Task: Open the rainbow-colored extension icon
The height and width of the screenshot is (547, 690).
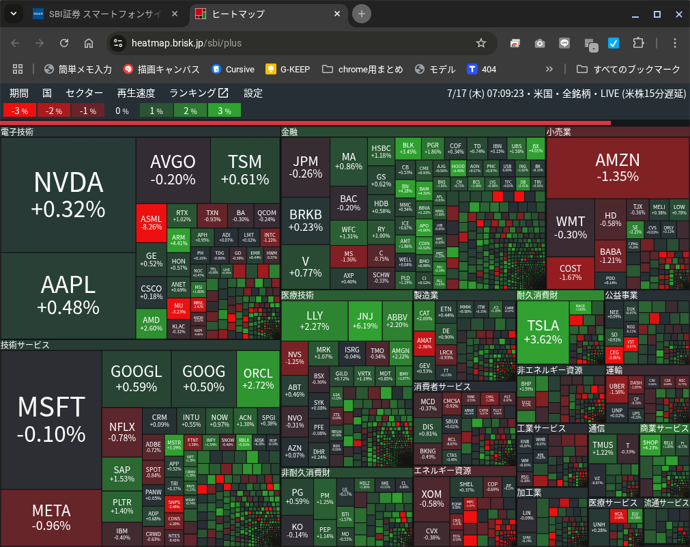Action: click(515, 43)
